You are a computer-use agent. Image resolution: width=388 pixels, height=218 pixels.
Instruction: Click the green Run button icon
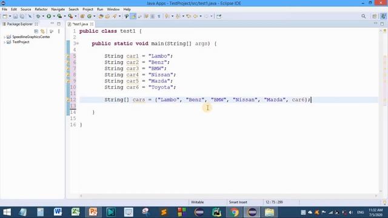pos(48,16)
